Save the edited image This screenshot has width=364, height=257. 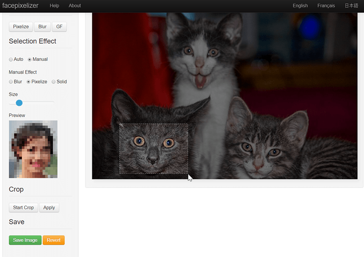25,240
